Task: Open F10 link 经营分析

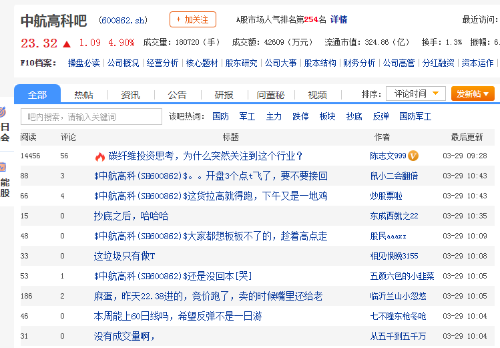Action: 162,63
